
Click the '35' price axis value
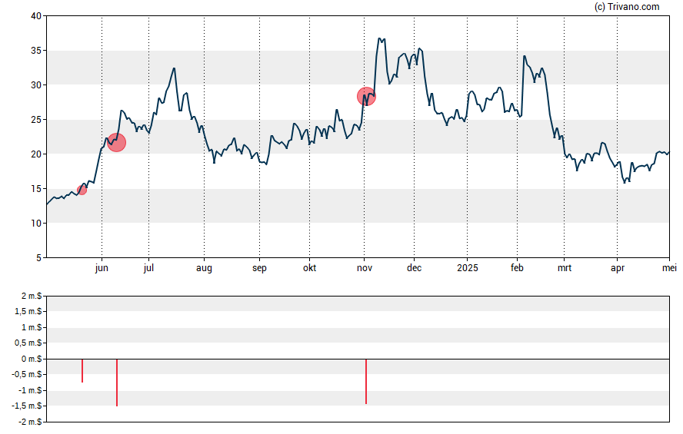(x=36, y=51)
